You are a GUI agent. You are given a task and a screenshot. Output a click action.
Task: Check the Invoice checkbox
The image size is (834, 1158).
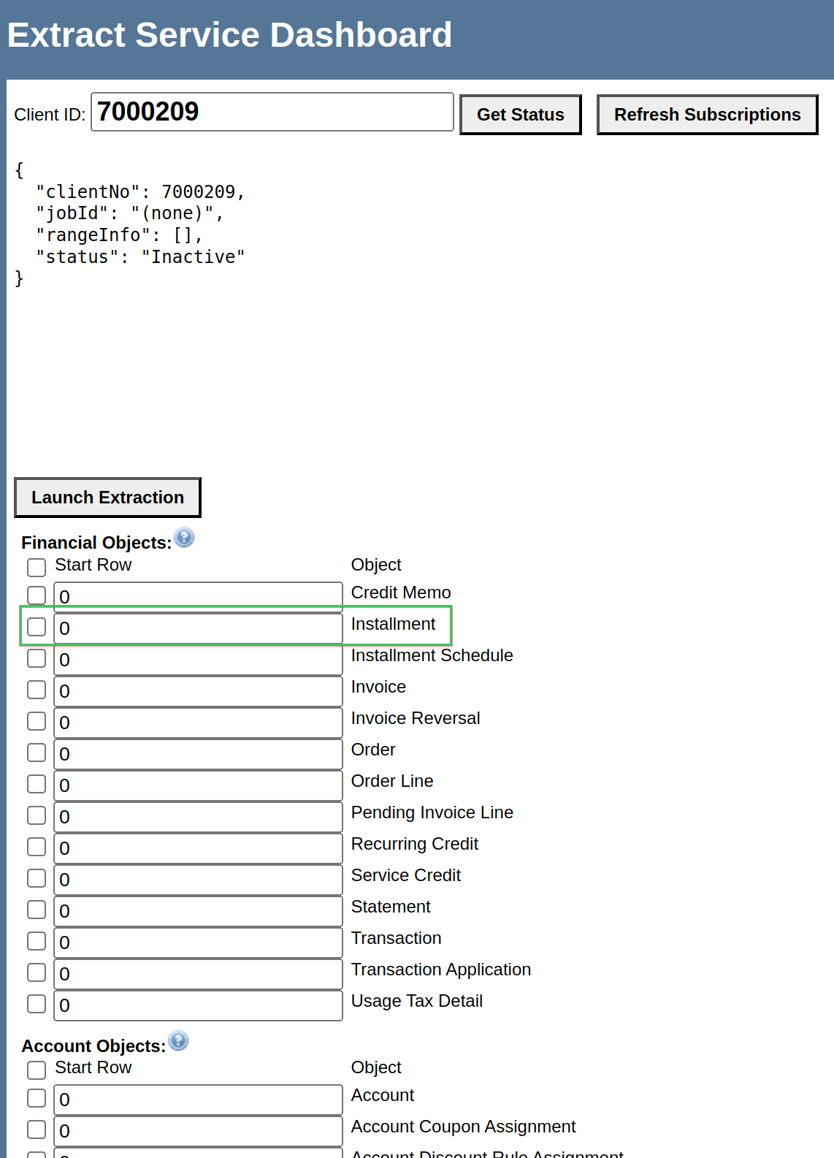(37, 690)
